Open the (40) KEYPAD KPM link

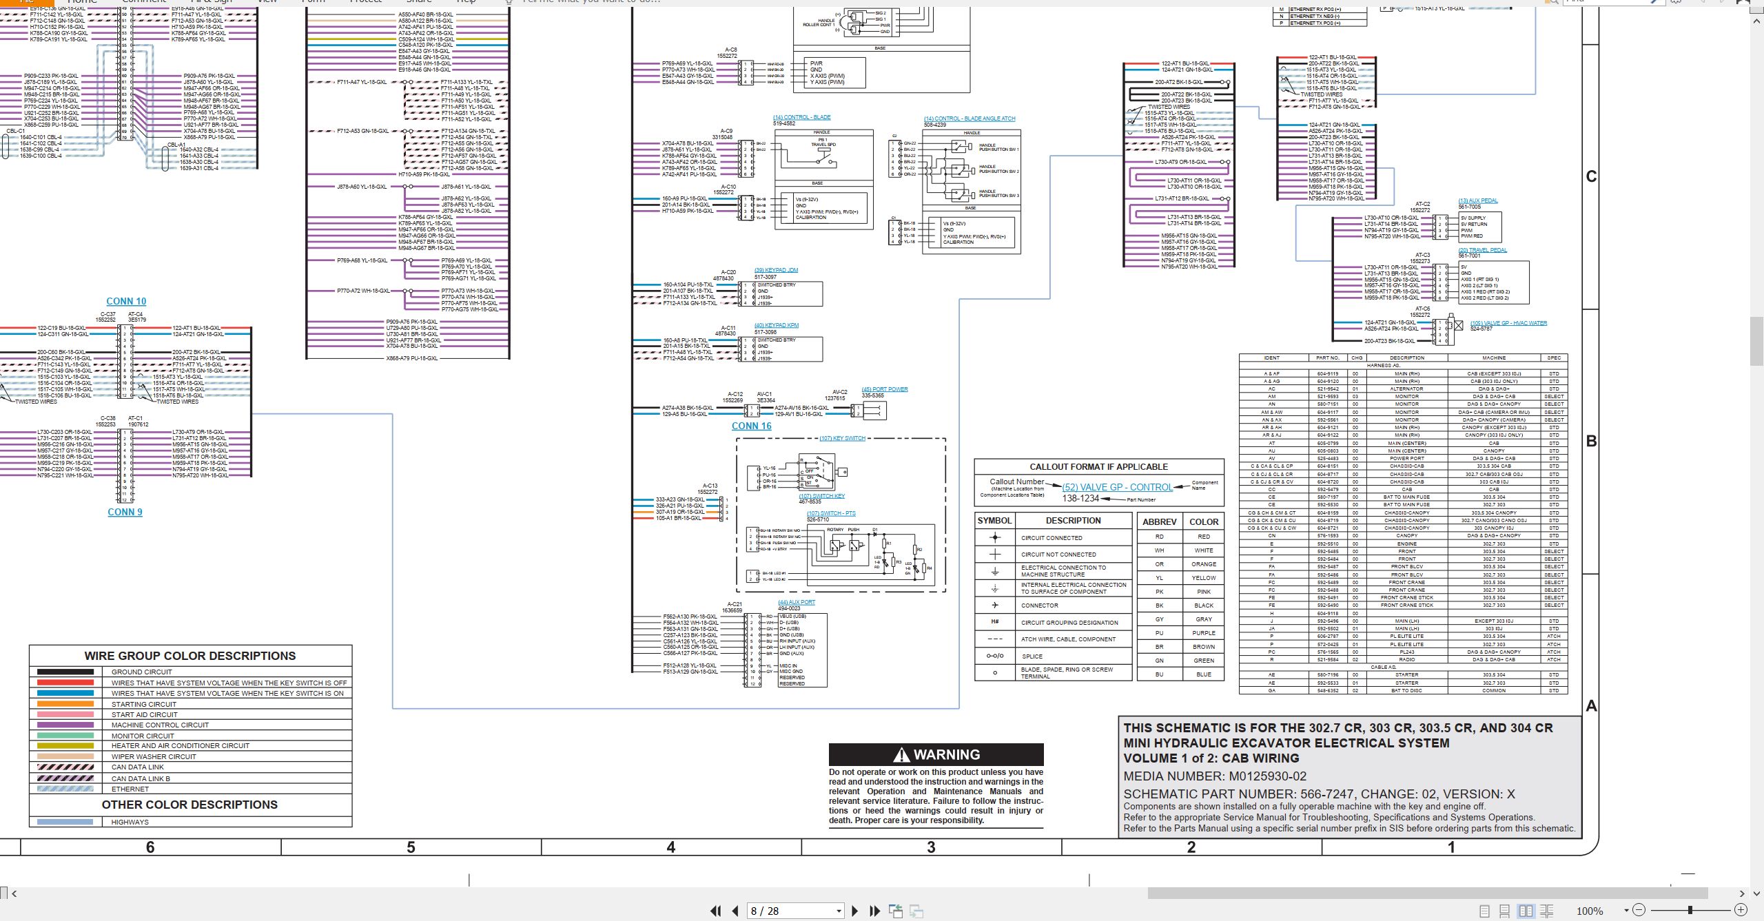[x=776, y=325]
